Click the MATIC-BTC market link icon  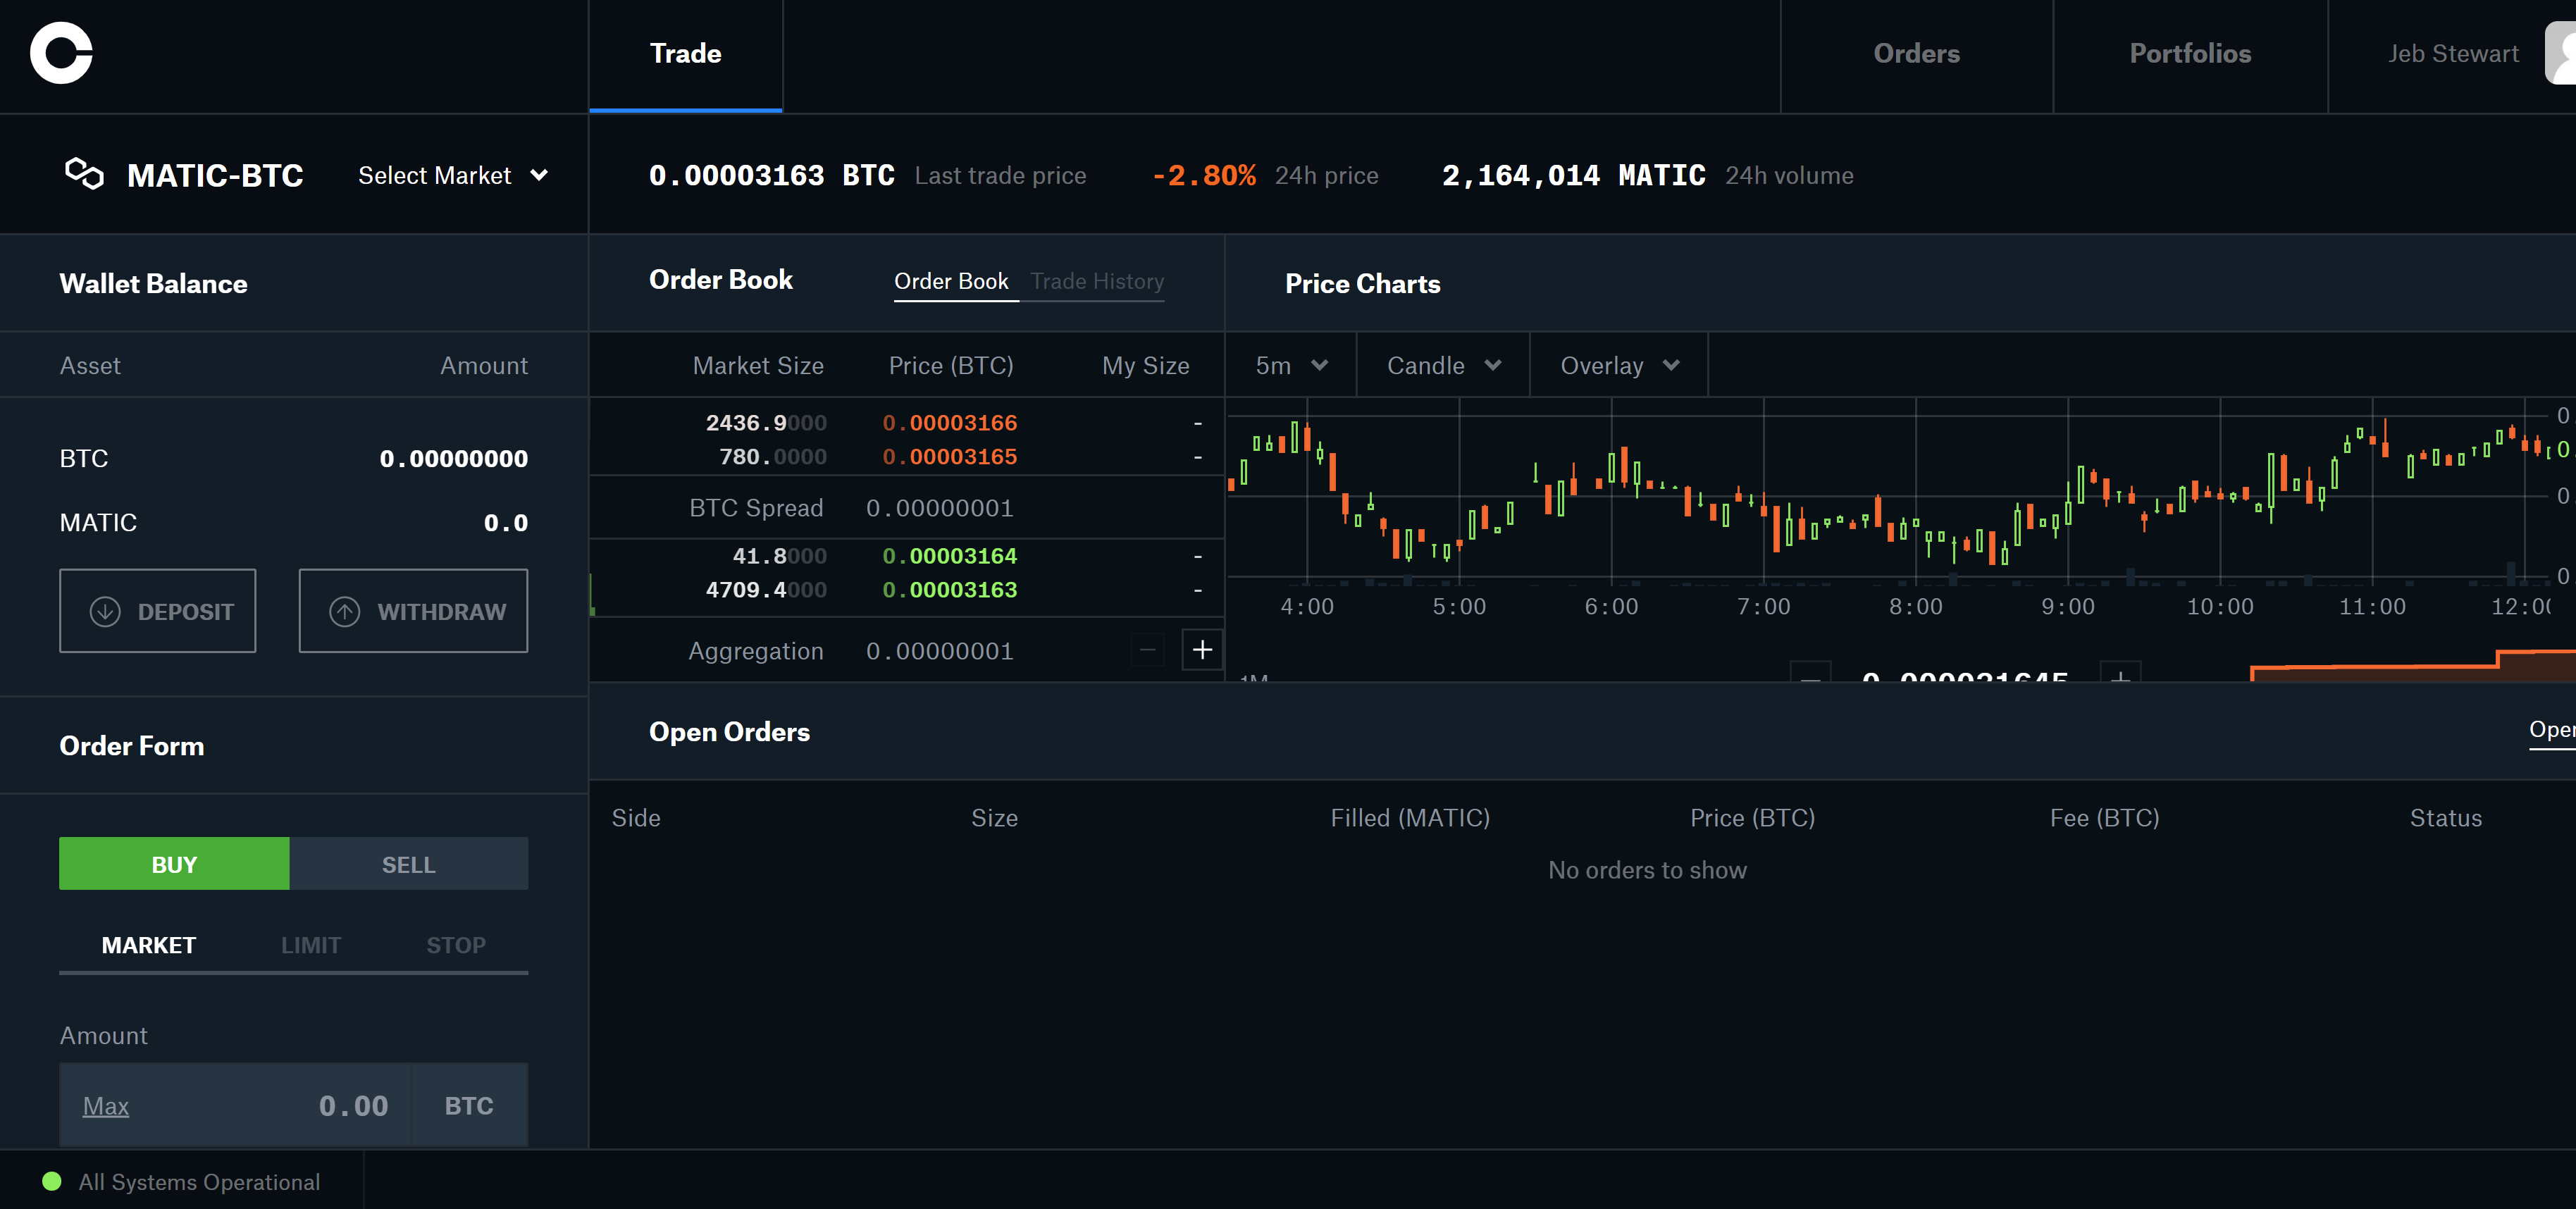(x=82, y=175)
